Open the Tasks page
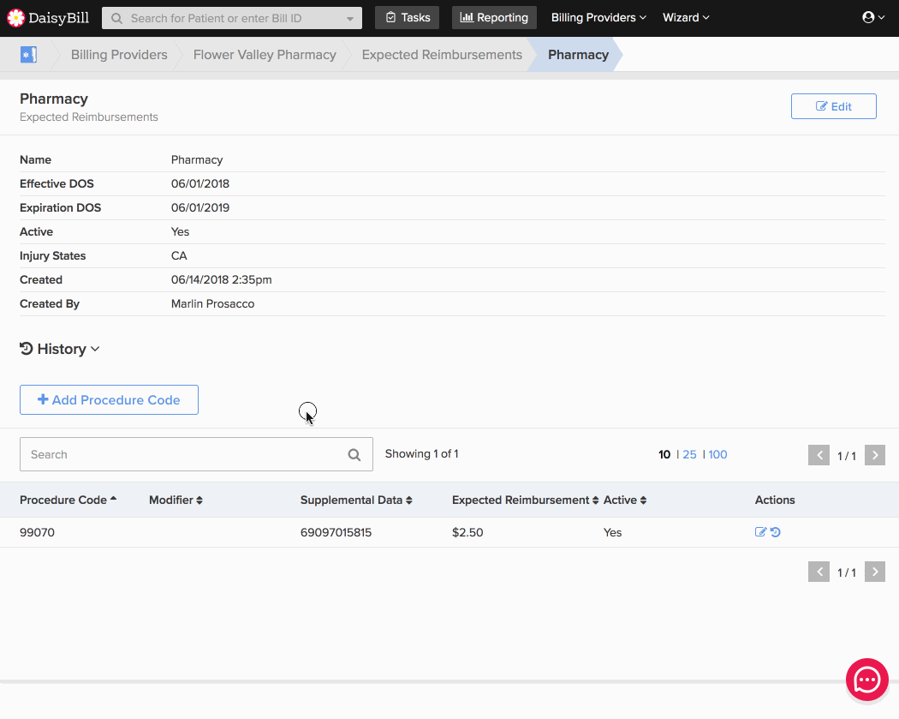The width and height of the screenshot is (899, 719). 407,18
